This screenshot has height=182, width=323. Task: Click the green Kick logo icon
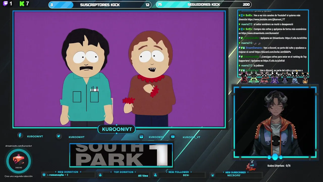(x=22, y=4)
